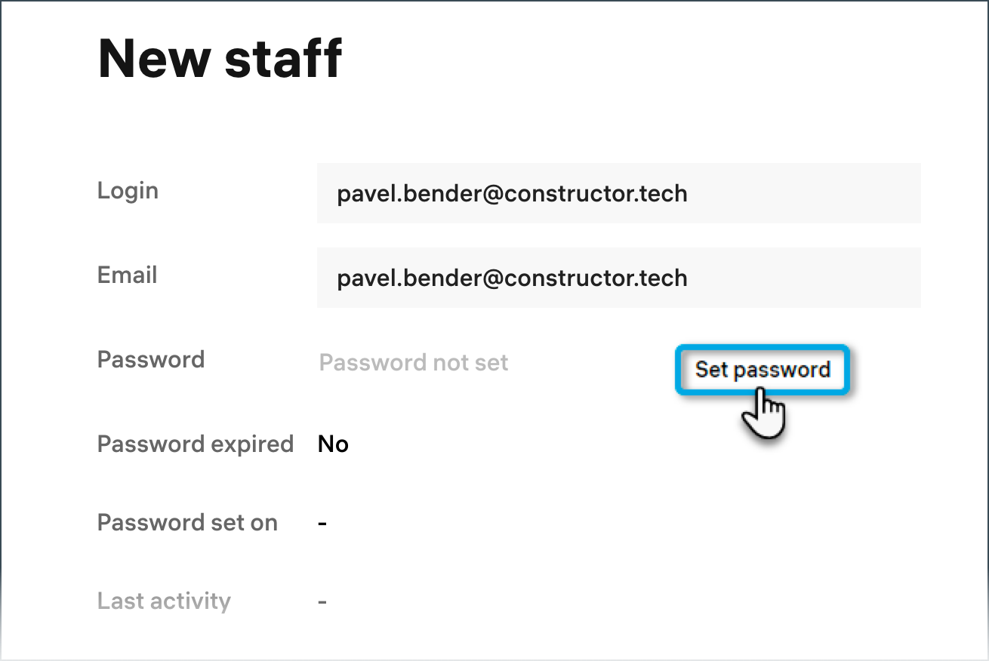Click the Last activity label

pyautogui.click(x=164, y=601)
